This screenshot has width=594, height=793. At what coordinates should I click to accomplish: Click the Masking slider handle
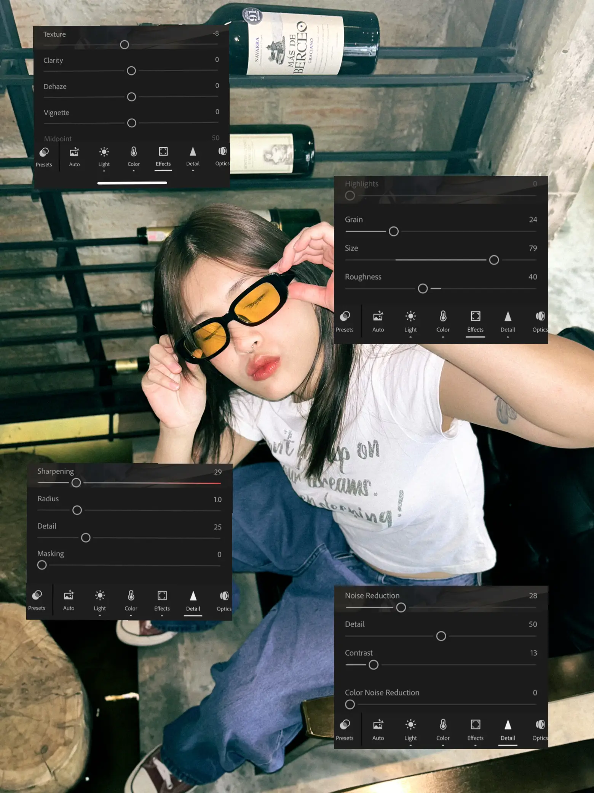[42, 565]
